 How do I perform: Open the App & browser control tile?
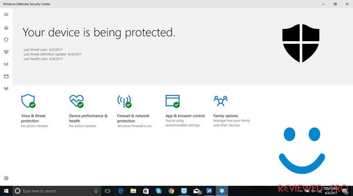[x=185, y=111]
